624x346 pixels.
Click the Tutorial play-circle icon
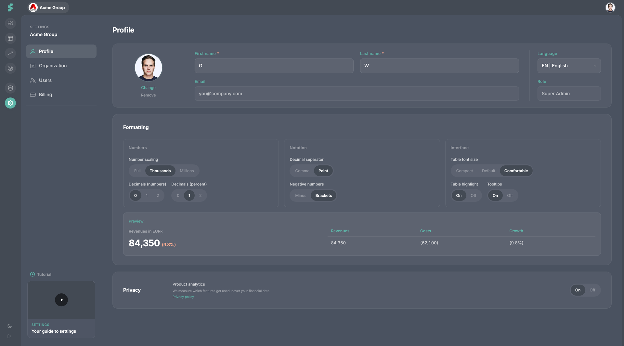click(x=32, y=275)
